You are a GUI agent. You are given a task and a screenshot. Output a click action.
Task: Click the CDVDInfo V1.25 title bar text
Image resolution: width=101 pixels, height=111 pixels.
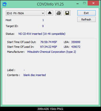50,4
